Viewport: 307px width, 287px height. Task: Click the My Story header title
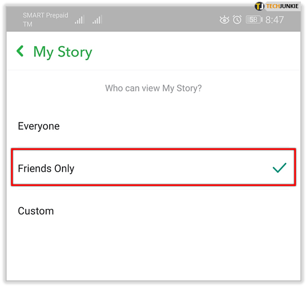coord(62,52)
